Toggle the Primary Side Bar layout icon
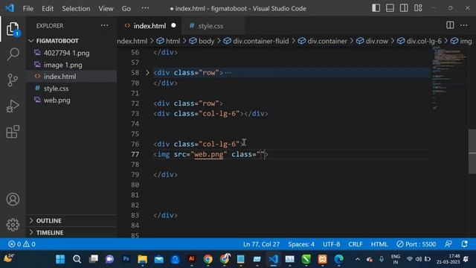 pyautogui.click(x=376, y=8)
